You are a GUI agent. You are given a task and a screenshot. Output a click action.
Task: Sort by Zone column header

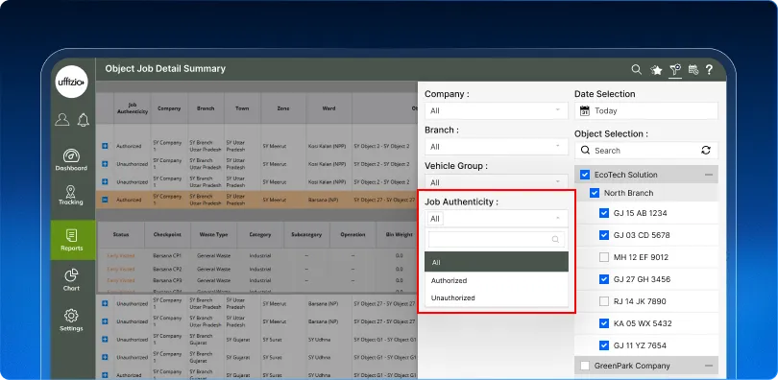point(283,108)
